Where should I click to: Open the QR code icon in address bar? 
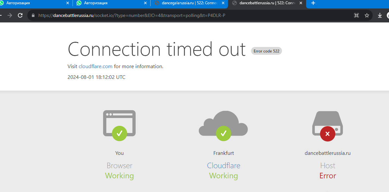click(356, 15)
